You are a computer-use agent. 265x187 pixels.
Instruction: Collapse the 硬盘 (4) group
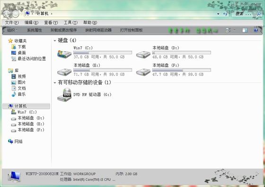(x=55, y=40)
